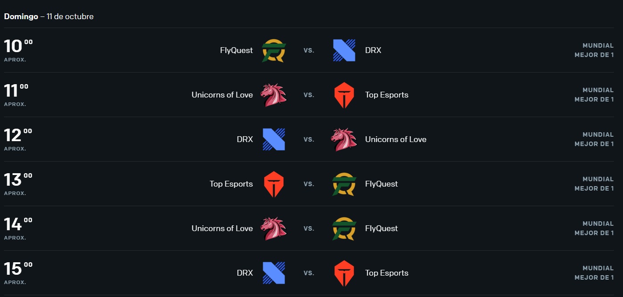The height and width of the screenshot is (297, 623).
Task: Open Top Esports logo in 15:00 match
Action: click(344, 273)
